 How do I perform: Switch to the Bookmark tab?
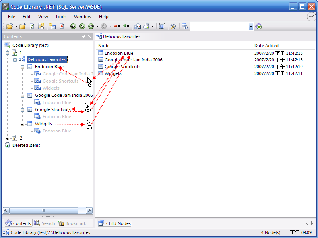point(72,223)
